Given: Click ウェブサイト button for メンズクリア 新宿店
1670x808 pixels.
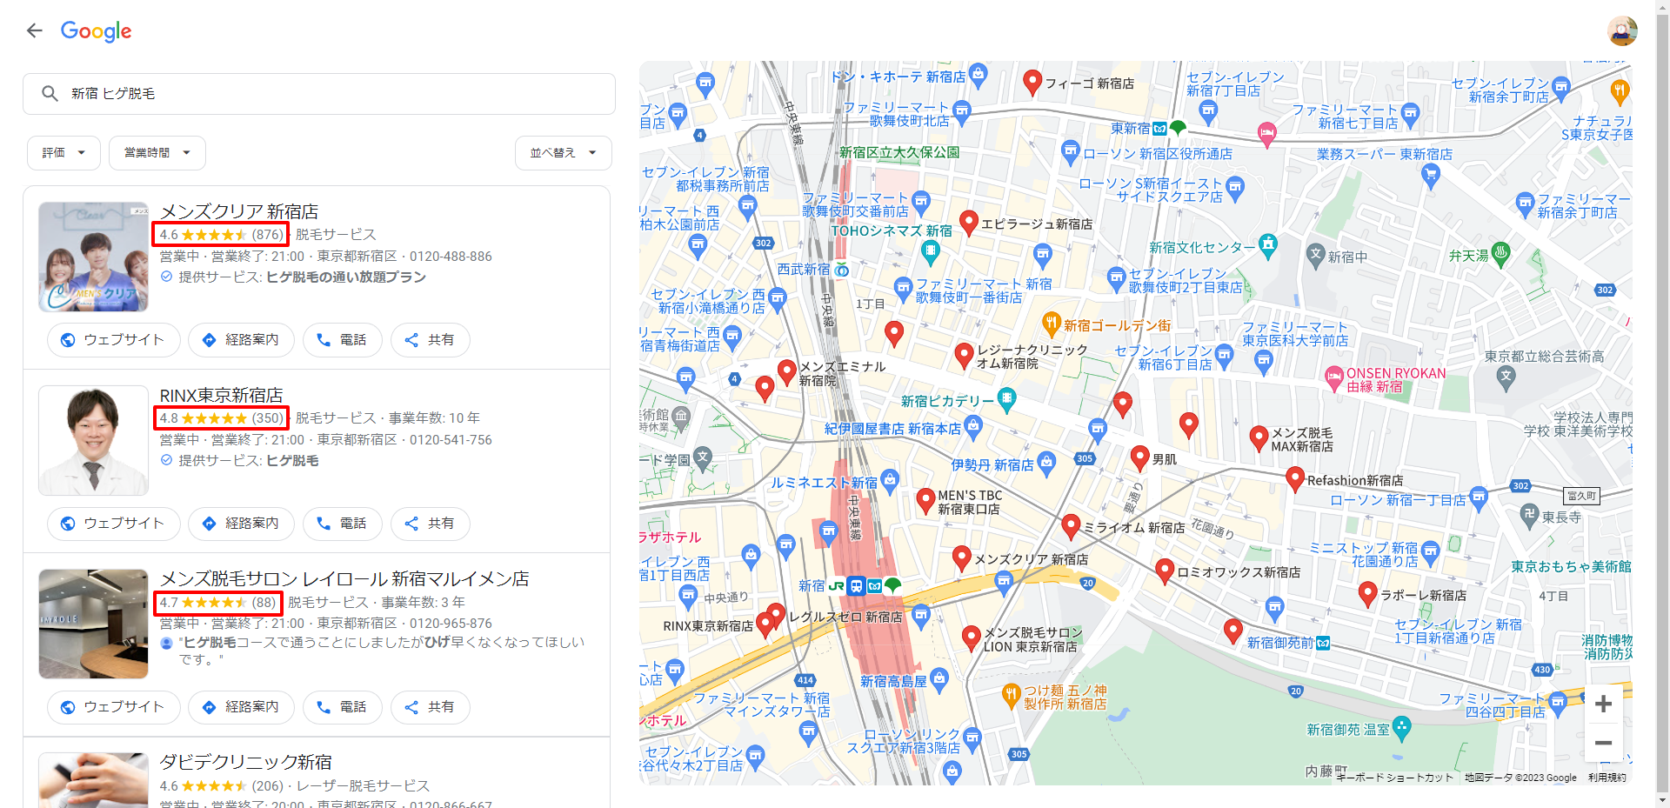Looking at the screenshot, I should point(114,339).
